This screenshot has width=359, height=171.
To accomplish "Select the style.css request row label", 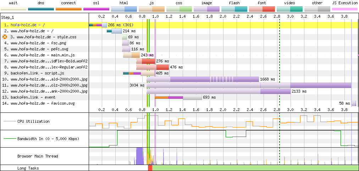I will click(43, 37).
